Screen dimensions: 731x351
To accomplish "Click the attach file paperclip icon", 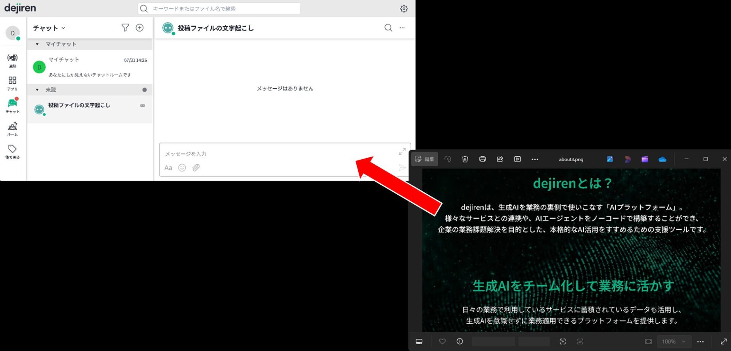I will (x=196, y=168).
